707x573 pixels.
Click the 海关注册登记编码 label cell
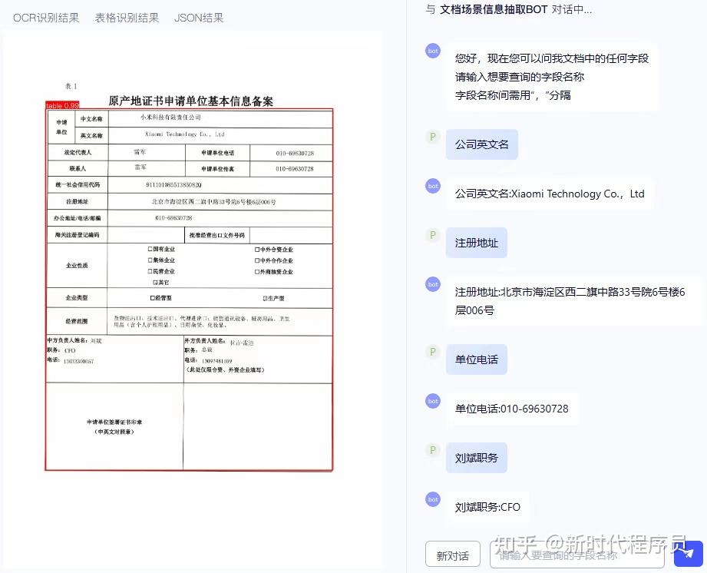(78, 234)
